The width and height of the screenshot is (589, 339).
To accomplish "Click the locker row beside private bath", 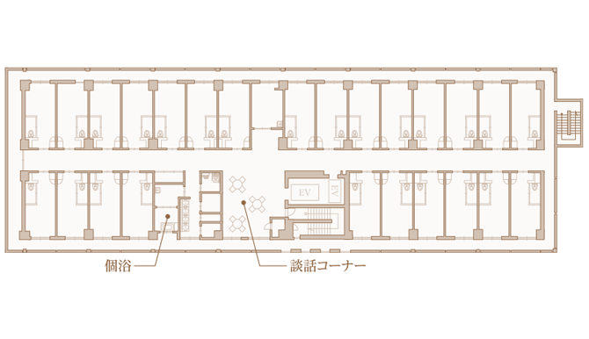I will click(x=185, y=215).
